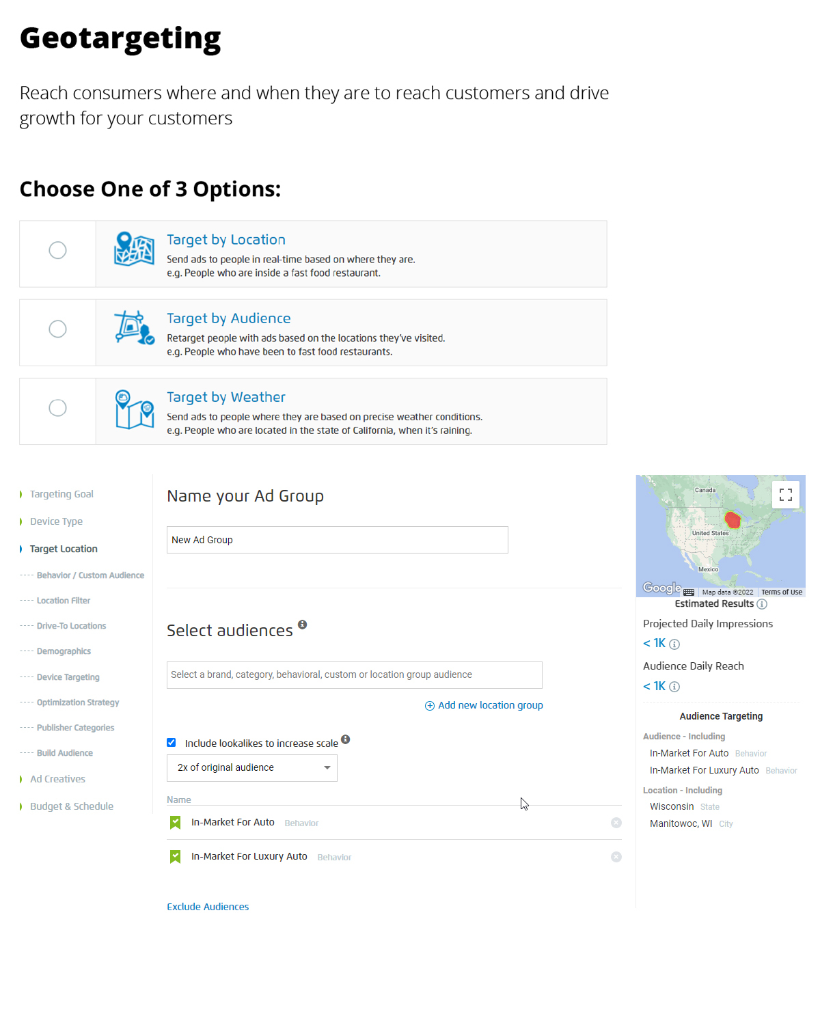This screenshot has width=820, height=1025.
Task: Click the Target by Weather icon
Action: (x=134, y=409)
